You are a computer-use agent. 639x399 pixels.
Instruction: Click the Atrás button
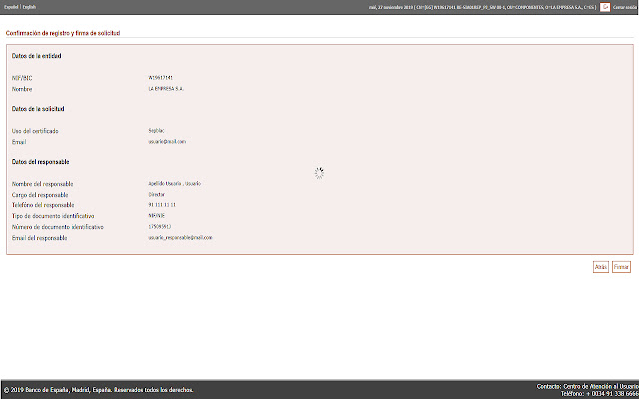pyautogui.click(x=601, y=267)
